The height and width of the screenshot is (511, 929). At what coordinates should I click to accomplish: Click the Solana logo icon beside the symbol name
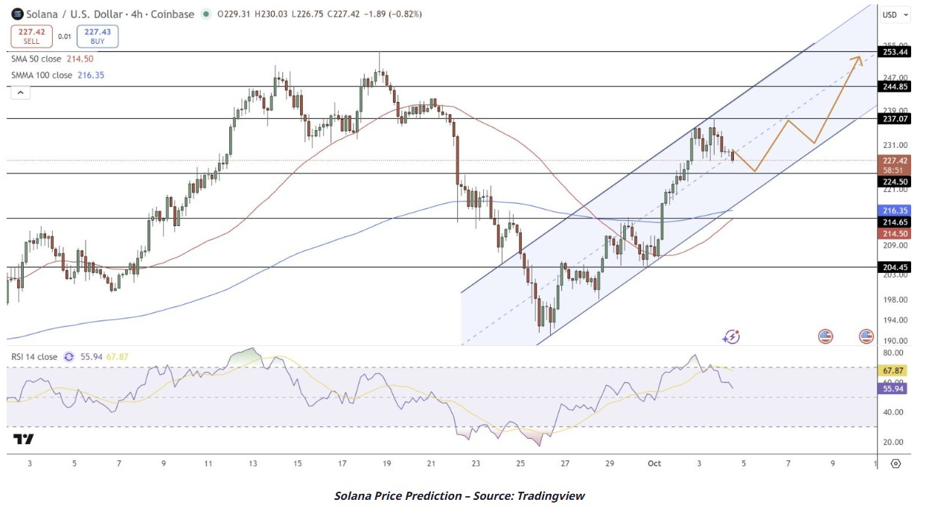click(16, 14)
